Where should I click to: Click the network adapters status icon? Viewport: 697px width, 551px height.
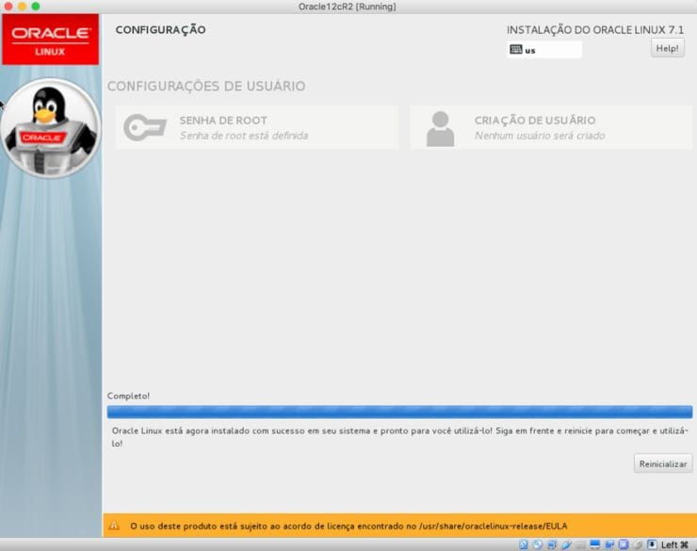tap(551, 544)
